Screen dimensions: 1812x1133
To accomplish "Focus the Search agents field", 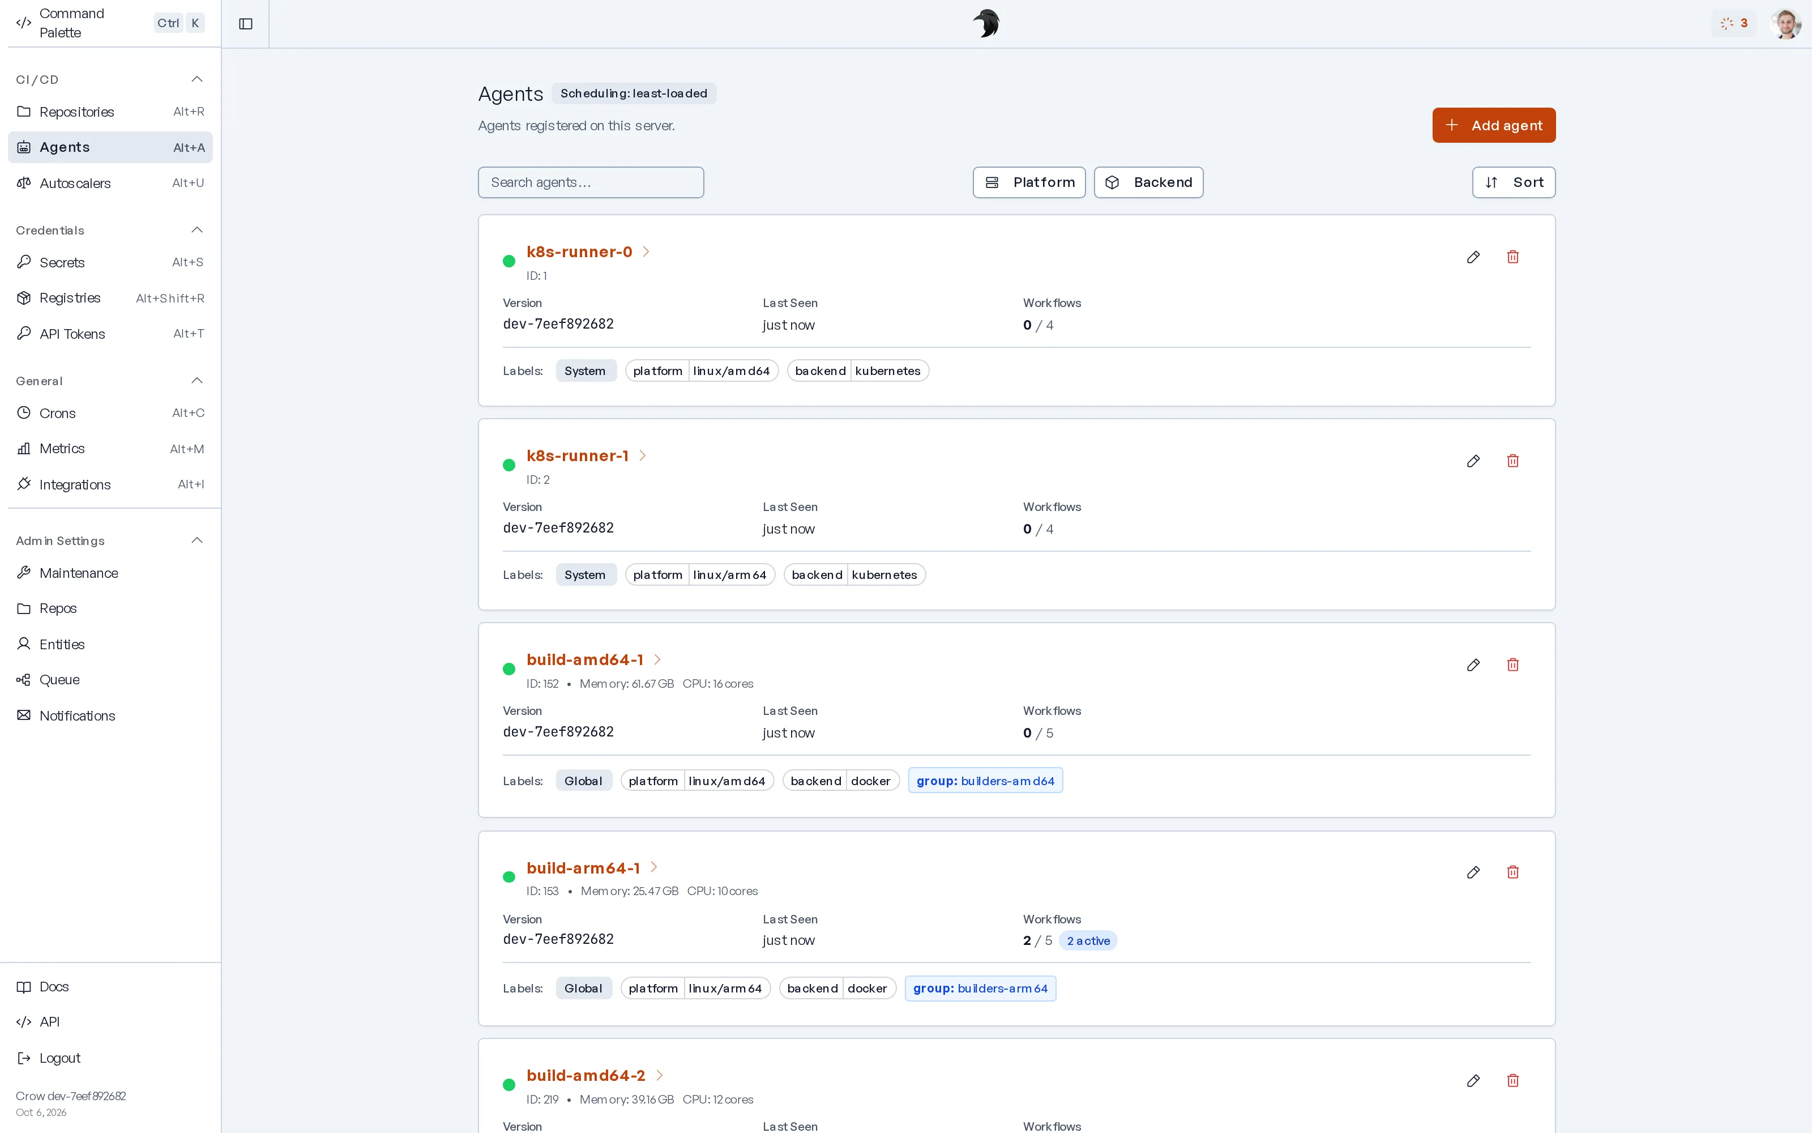I will [591, 182].
